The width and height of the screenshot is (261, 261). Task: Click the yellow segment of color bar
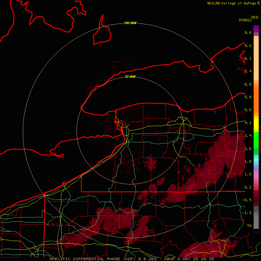pyautogui.click(x=256, y=124)
